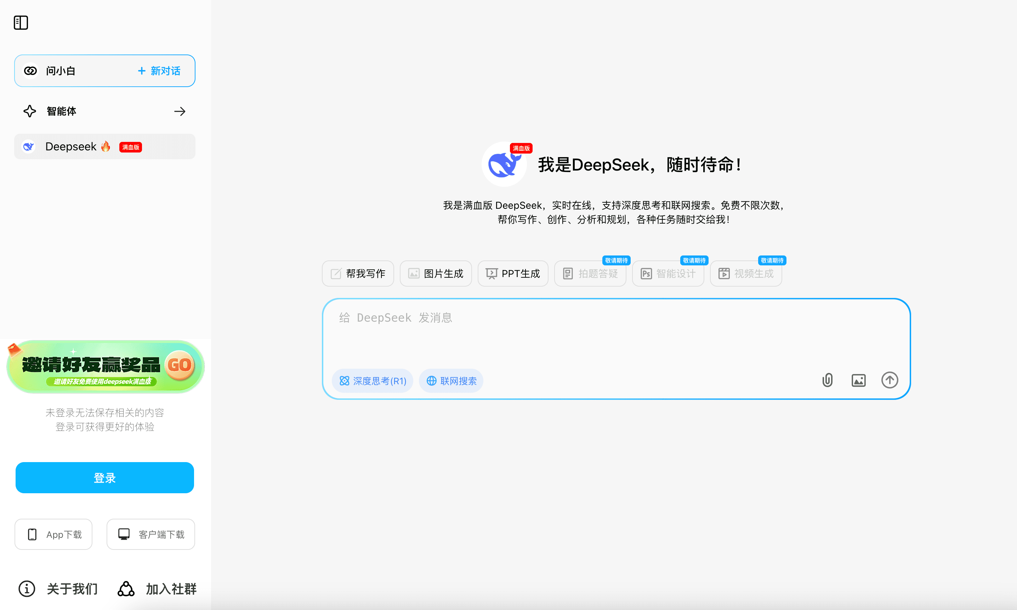Click the Deepseek whale icon in sidebar
This screenshot has height=610, width=1017.
click(x=28, y=146)
